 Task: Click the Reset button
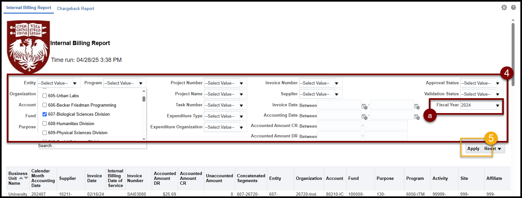[x=490, y=148]
